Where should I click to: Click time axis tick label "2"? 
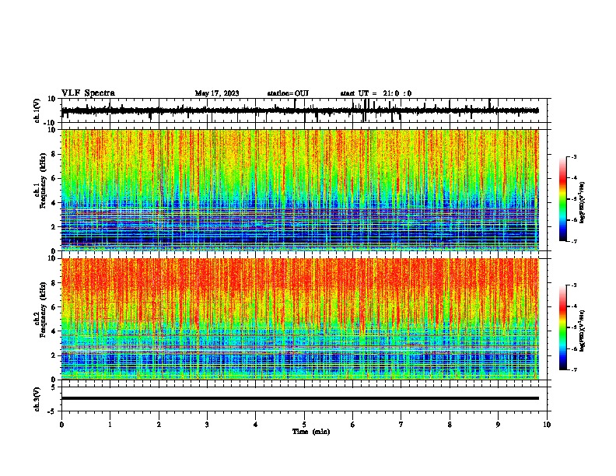(x=159, y=425)
